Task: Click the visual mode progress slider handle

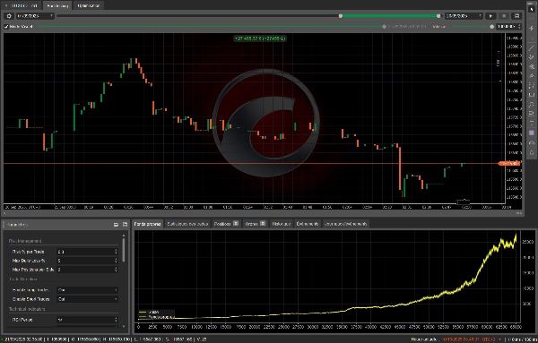Action: 384,26
